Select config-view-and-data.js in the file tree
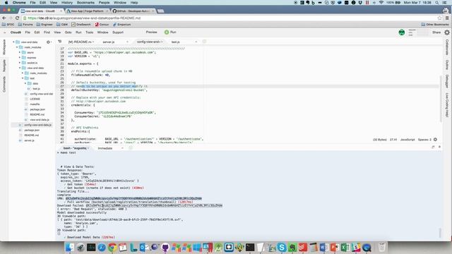 tap(32, 125)
